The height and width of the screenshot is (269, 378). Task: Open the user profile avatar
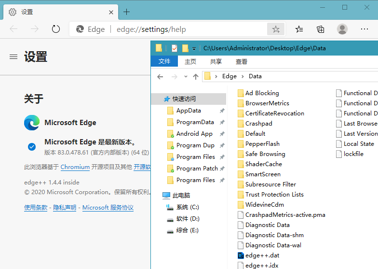coord(342,29)
